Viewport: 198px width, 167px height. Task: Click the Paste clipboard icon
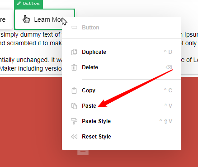click(x=74, y=106)
